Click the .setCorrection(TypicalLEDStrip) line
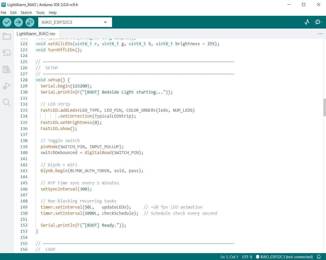The width and height of the screenshot is (326, 260). point(97,116)
